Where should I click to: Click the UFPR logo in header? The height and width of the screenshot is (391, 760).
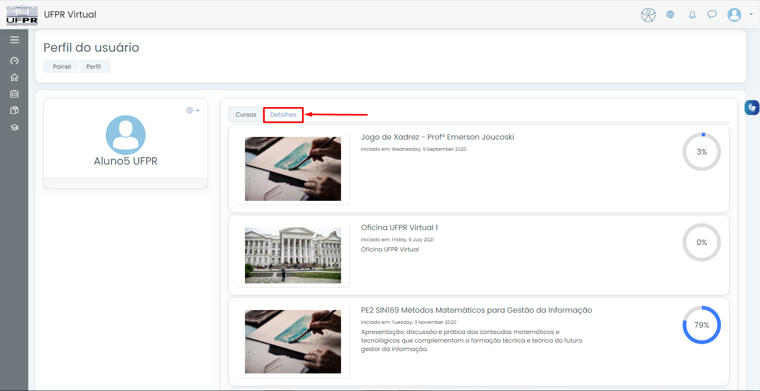click(22, 15)
